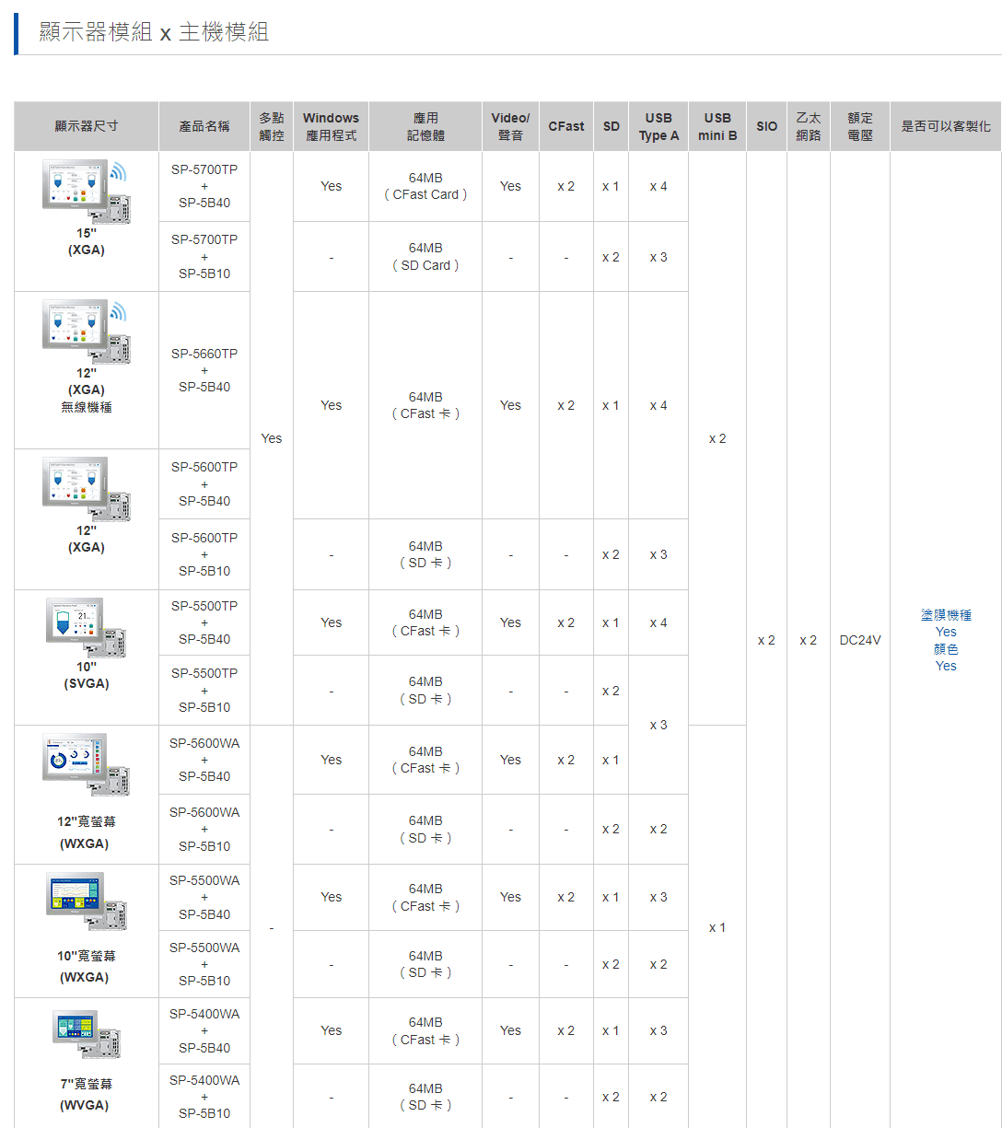Image resolution: width=1002 pixels, height=1128 pixels.
Task: Click the CFast column header
Action: point(566,126)
